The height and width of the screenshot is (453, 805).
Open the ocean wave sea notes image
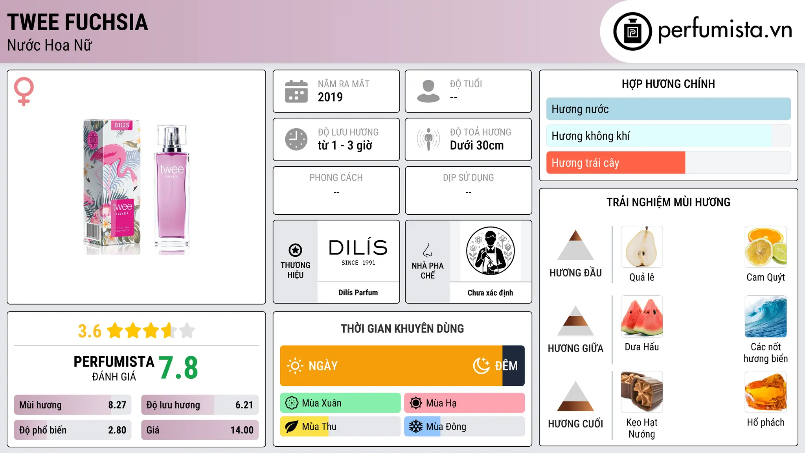tap(766, 317)
